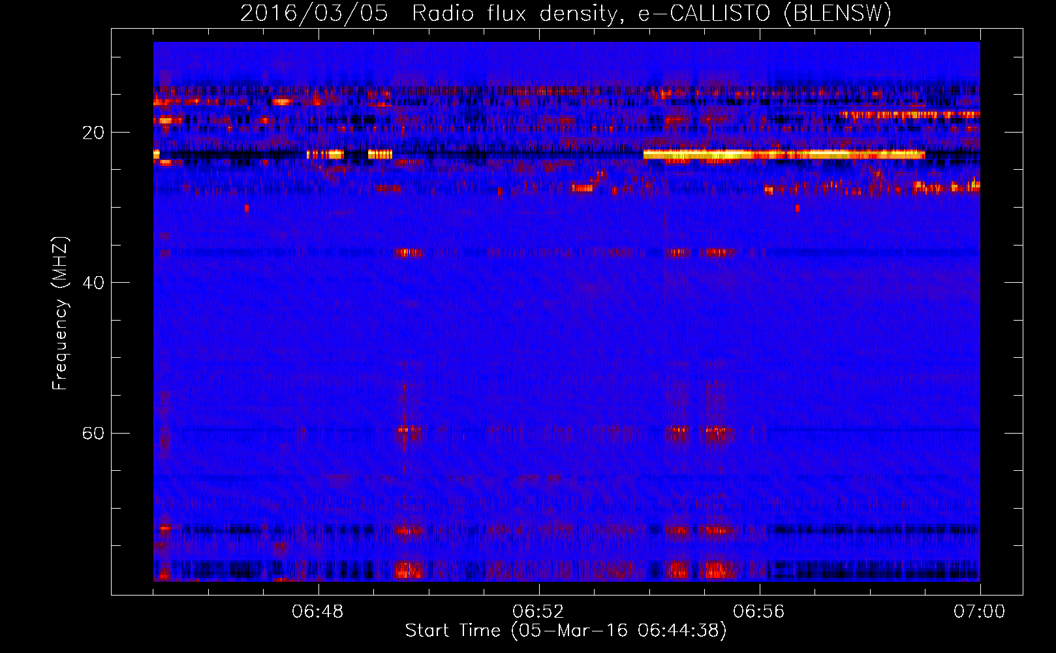The height and width of the screenshot is (653, 1056).
Task: Click the plot title '2016/03/05 Radio flux density'
Action: [566, 14]
